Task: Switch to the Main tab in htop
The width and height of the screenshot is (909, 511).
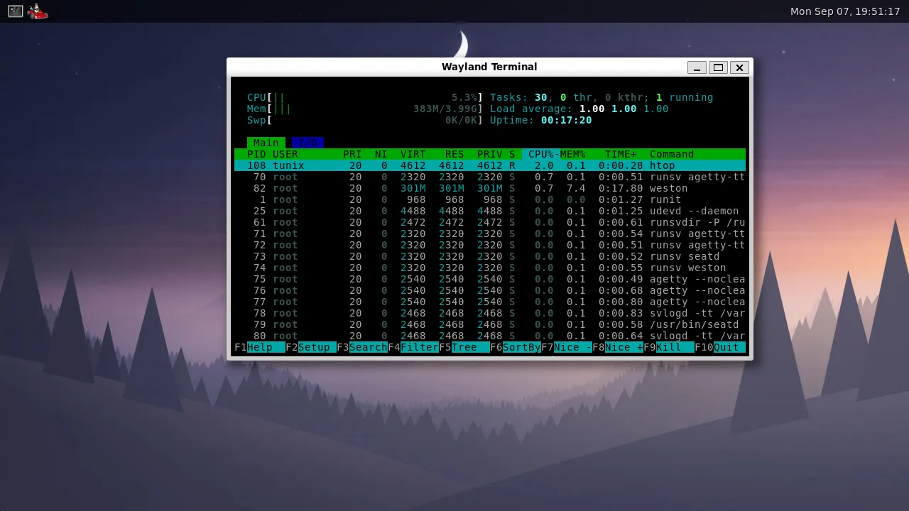Action: pyautogui.click(x=266, y=143)
